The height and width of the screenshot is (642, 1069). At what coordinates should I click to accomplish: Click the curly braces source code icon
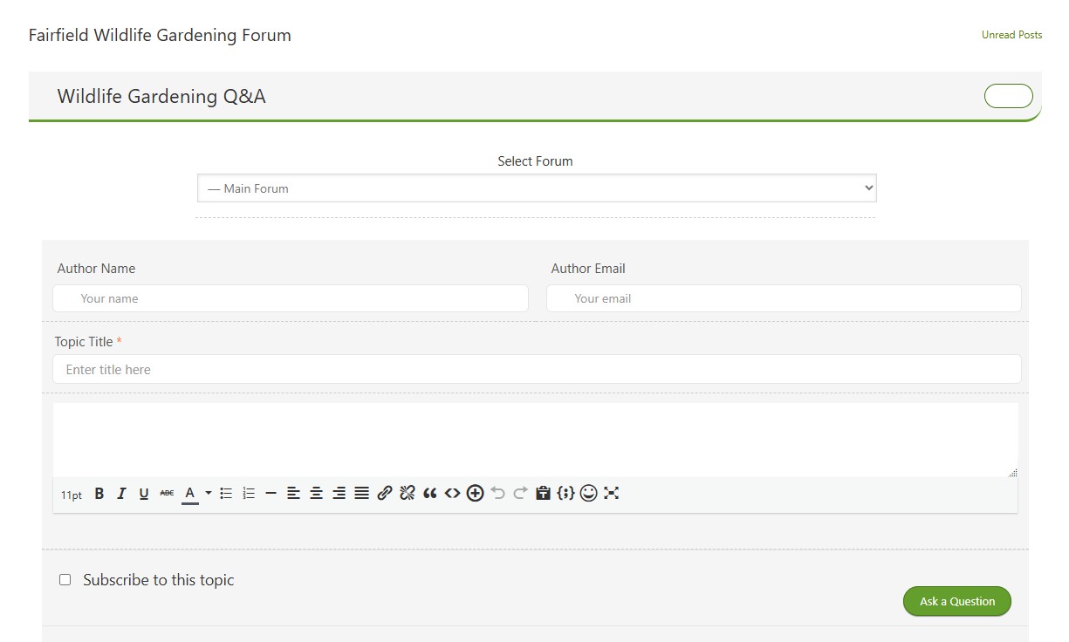pos(565,494)
